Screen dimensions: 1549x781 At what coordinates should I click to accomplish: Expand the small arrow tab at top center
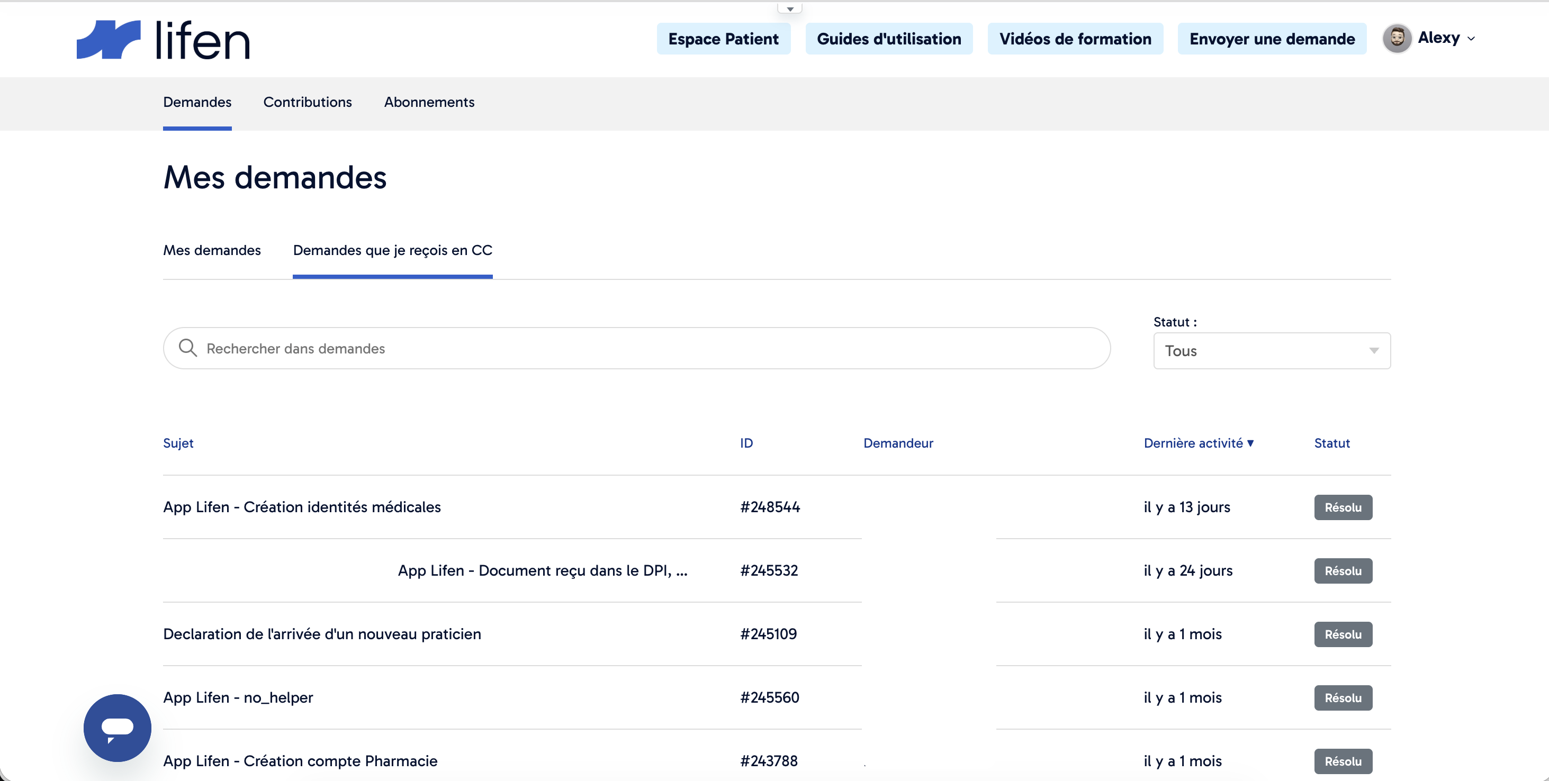coord(789,8)
